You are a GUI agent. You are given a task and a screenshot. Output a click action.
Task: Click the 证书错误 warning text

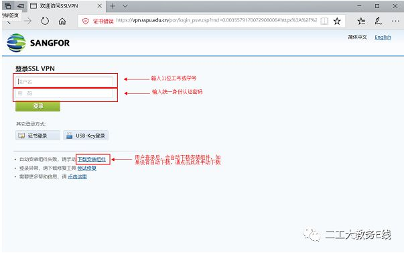(x=103, y=21)
